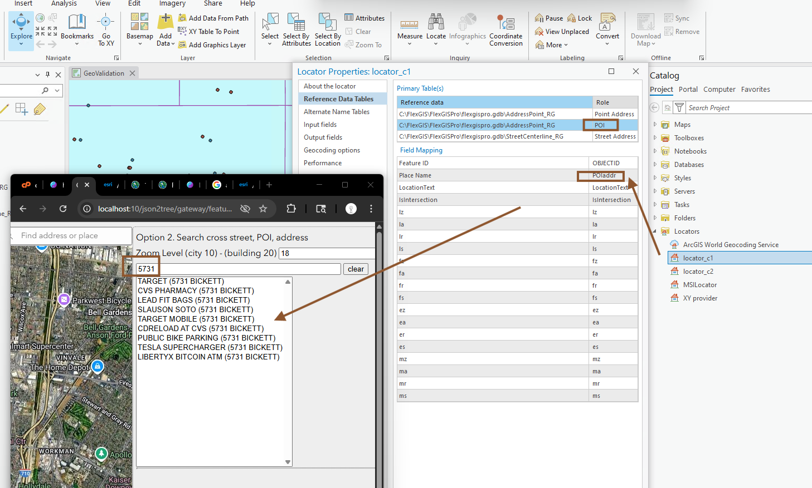Choose TESLA SUPERCHARGER (5731 BICKETT) result
812x488 pixels.
pyautogui.click(x=210, y=348)
